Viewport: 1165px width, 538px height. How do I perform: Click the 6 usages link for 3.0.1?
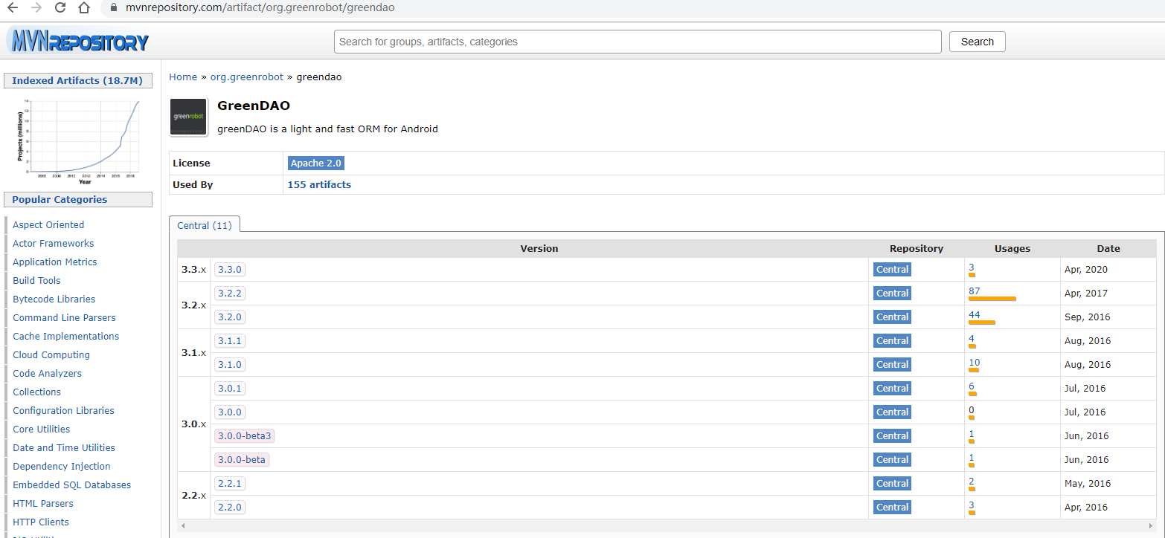[972, 386]
